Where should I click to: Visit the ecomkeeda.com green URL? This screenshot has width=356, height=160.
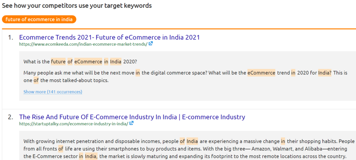click(83, 44)
